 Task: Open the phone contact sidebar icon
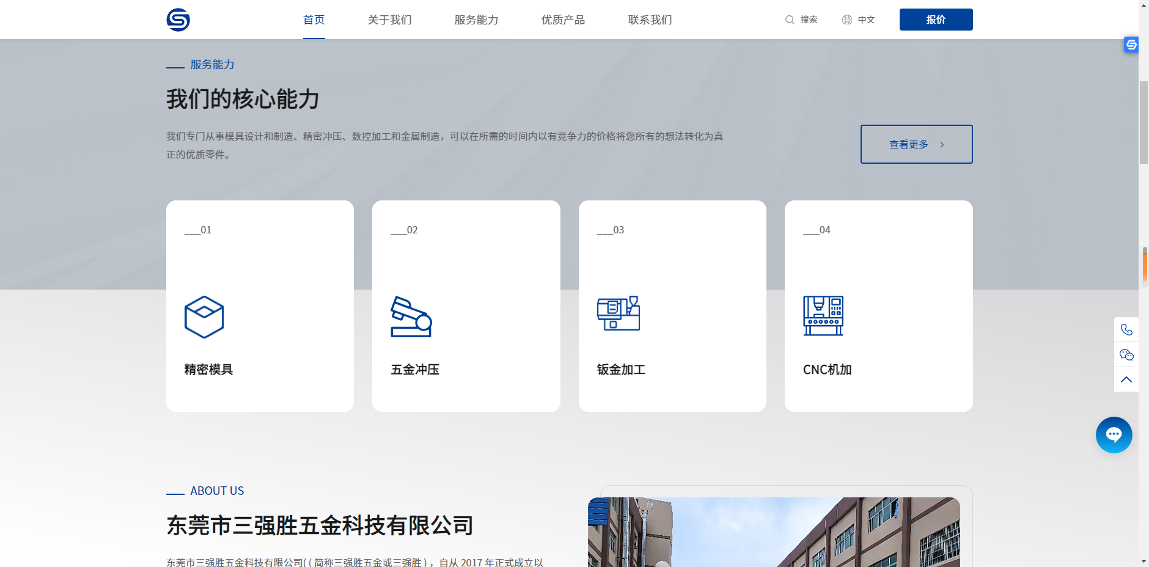click(1126, 330)
